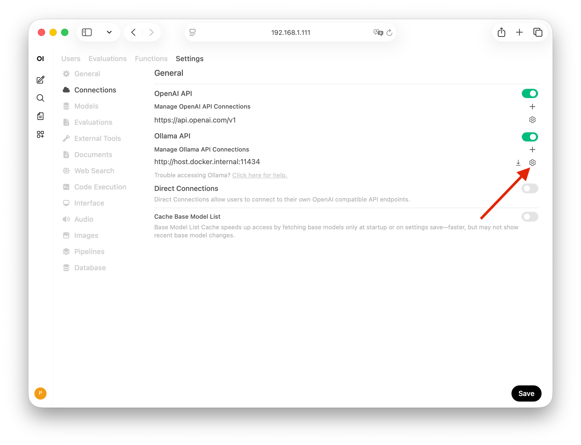581x445 pixels.
Task: Select Models in the settings sidebar
Action: point(86,106)
